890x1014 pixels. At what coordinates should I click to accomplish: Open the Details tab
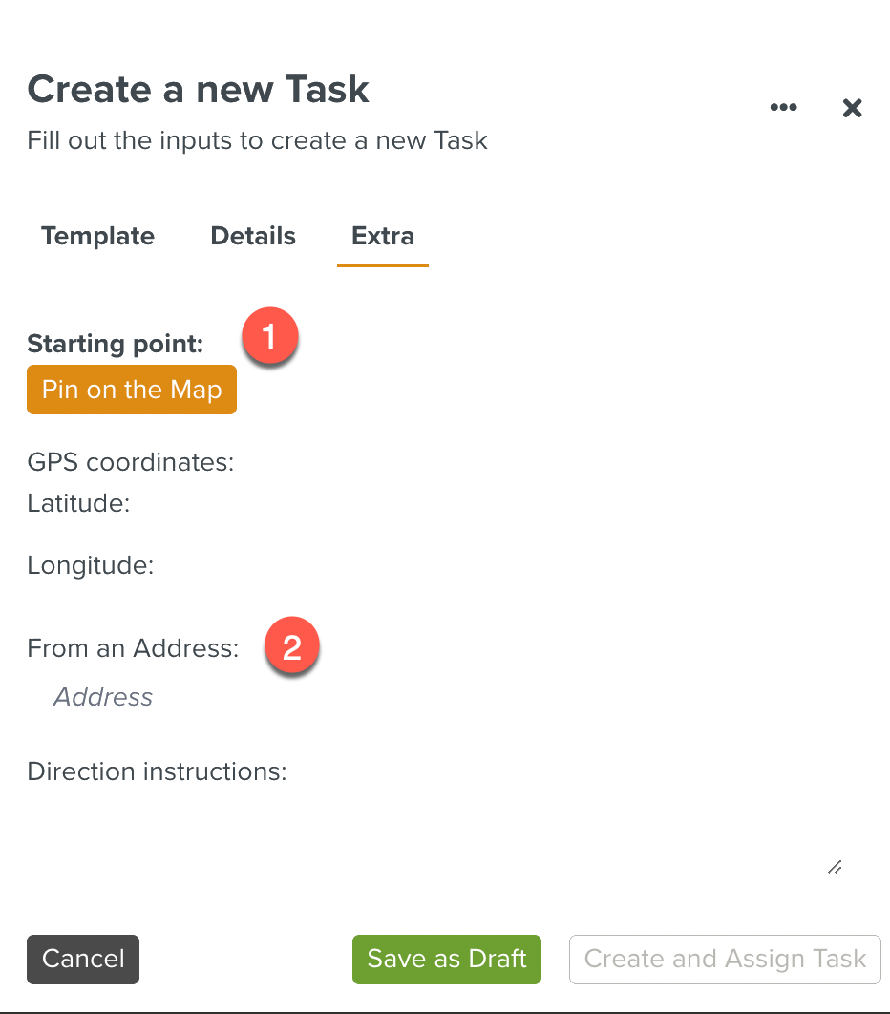(253, 236)
